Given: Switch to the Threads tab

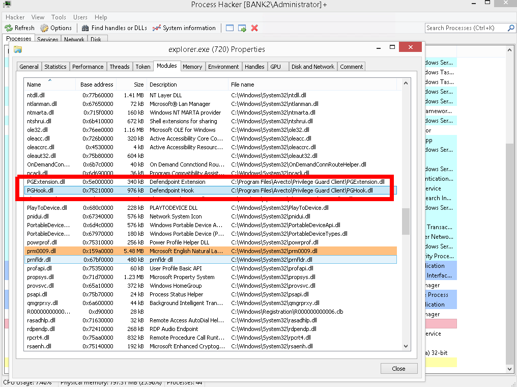Looking at the screenshot, I should tap(120, 67).
